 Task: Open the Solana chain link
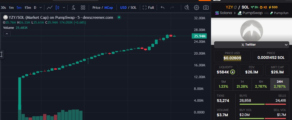pos(224,13)
